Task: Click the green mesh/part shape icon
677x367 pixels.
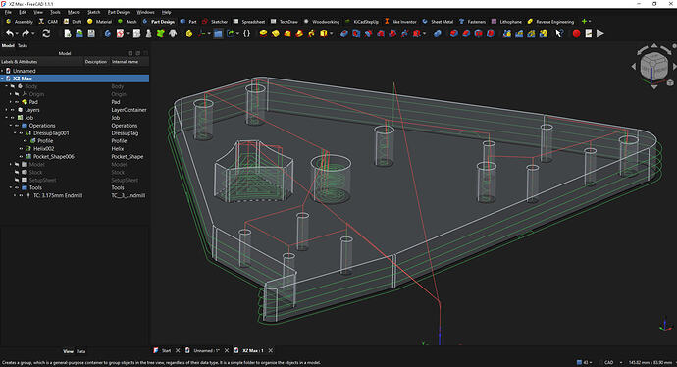Action: pos(161,33)
